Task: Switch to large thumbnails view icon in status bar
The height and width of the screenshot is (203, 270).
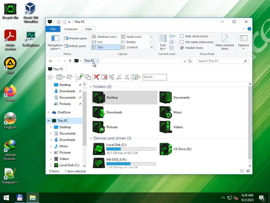Action: click(248, 171)
